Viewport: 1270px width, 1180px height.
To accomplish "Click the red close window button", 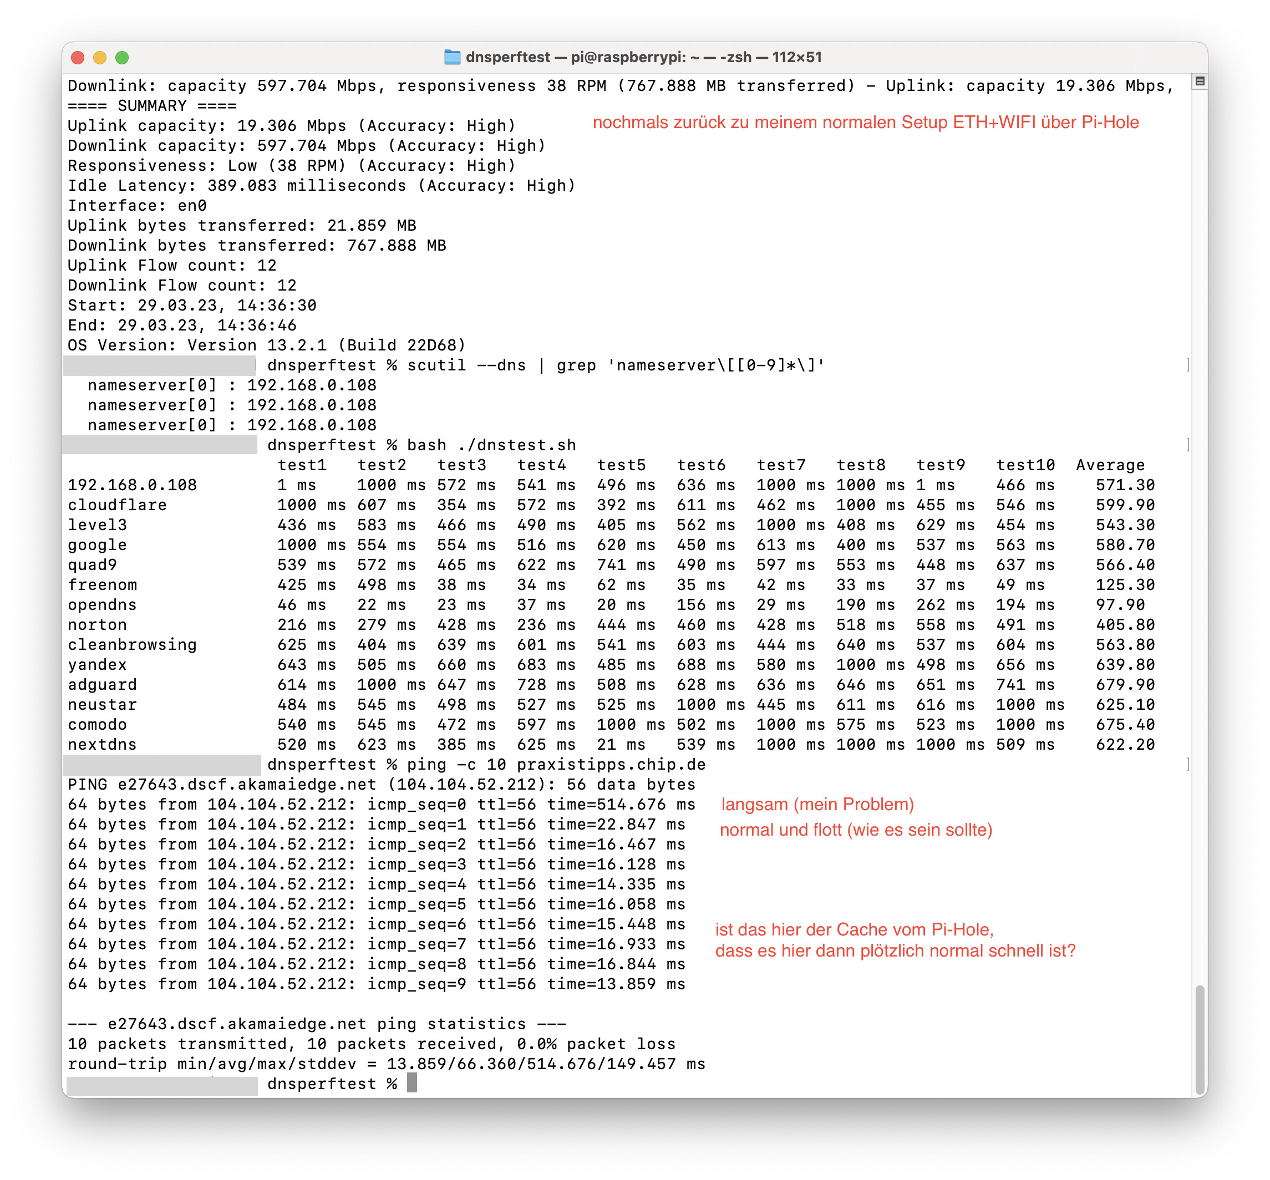I will pos(78,58).
